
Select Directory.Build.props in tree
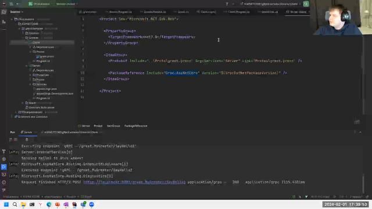pyautogui.click(x=40, y=107)
